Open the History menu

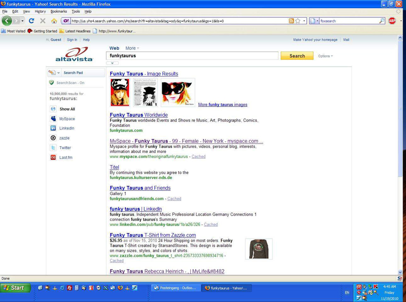(x=40, y=11)
